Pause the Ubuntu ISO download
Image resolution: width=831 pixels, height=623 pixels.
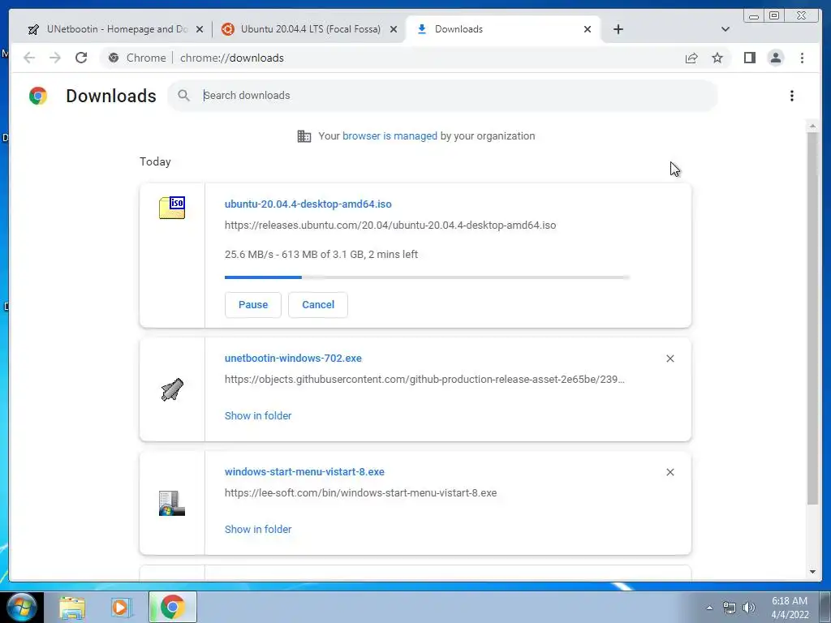(x=253, y=305)
